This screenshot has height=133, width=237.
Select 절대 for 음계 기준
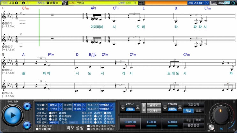tap(105, 116)
